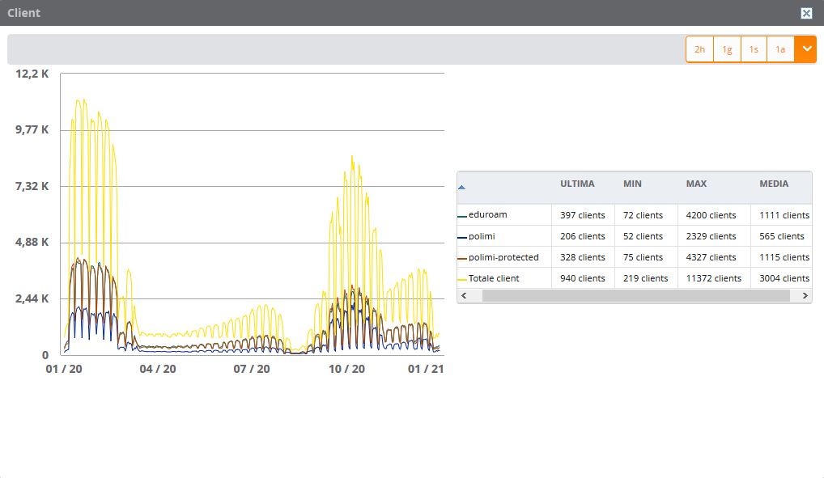This screenshot has height=478, width=824.
Task: Select the 1g time range
Action: pos(727,49)
